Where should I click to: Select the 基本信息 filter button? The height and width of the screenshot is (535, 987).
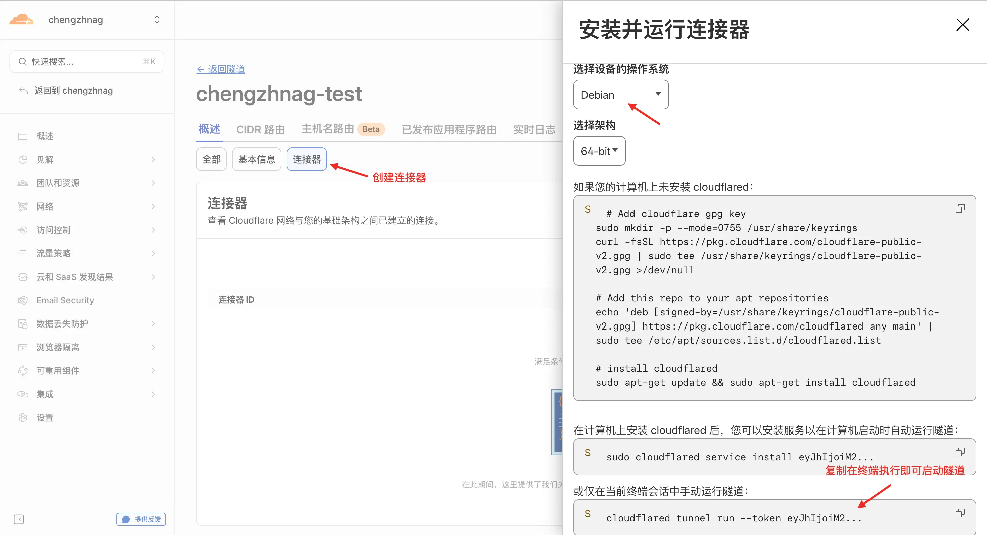256,159
